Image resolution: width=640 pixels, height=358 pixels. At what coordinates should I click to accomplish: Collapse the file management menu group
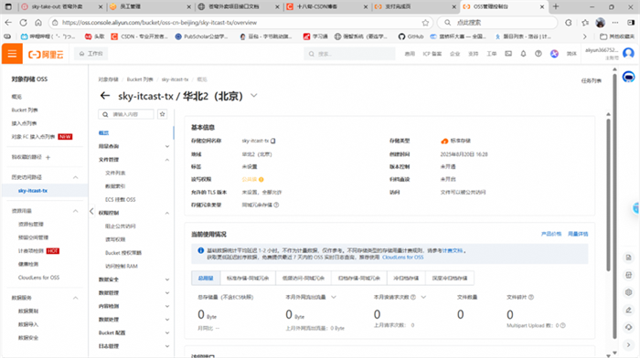pos(167,160)
